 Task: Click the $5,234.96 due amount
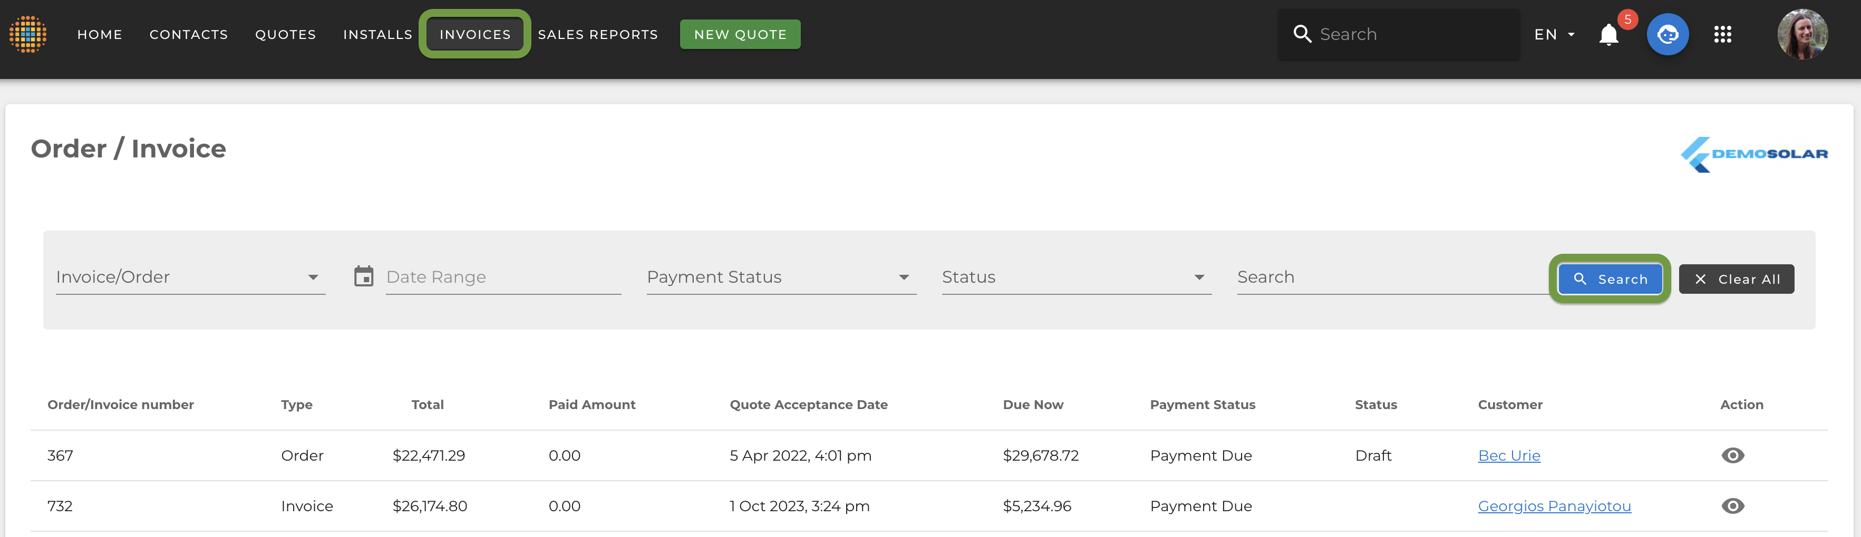tap(1036, 506)
